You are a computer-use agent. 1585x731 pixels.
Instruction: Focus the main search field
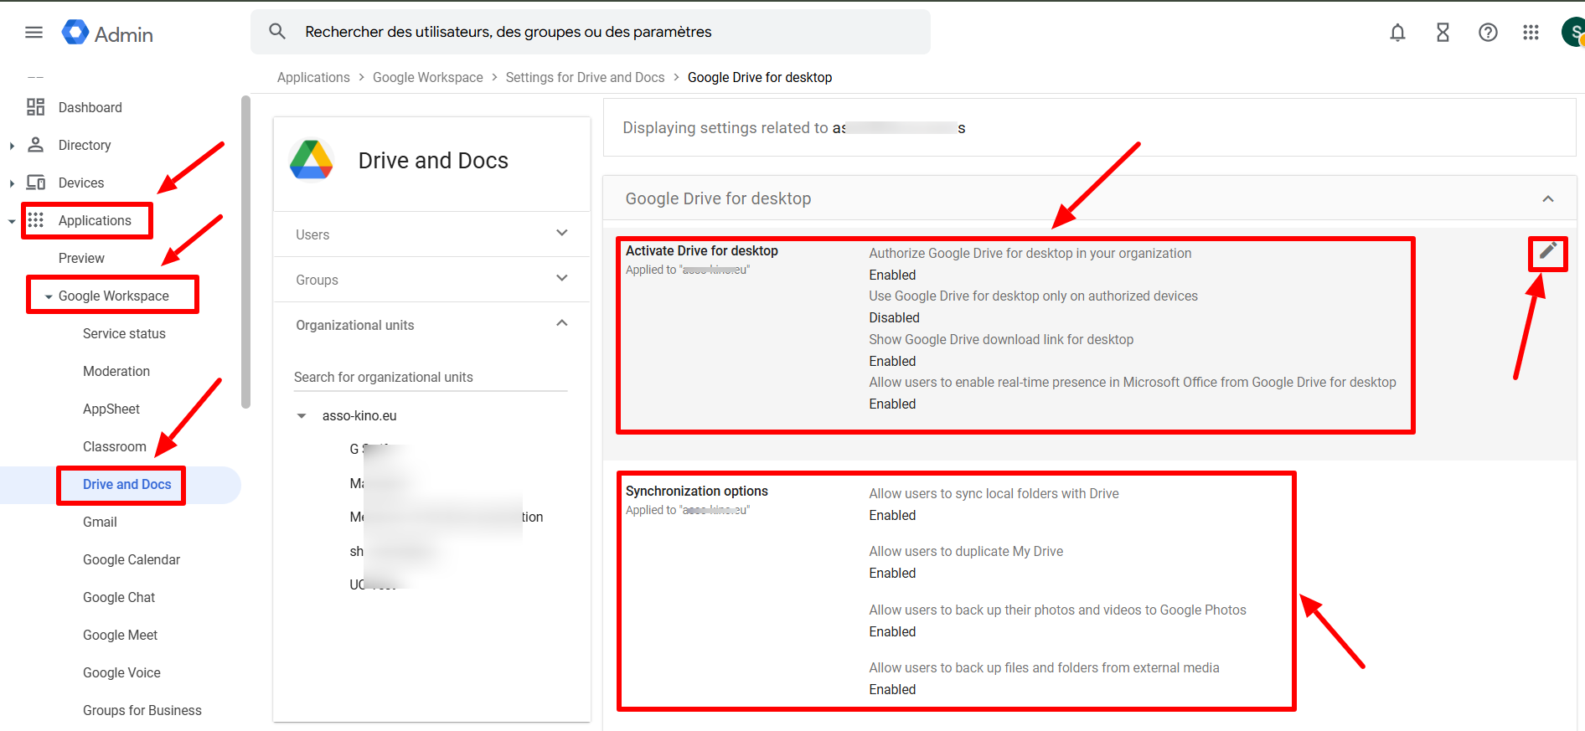coord(591,32)
